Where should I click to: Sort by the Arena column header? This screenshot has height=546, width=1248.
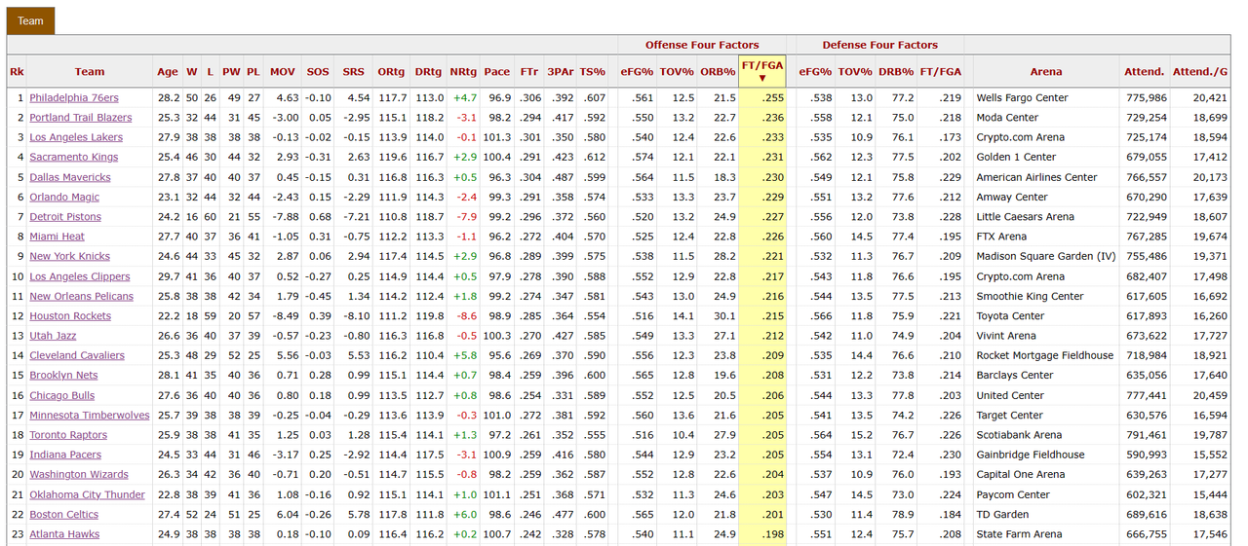tap(1046, 71)
